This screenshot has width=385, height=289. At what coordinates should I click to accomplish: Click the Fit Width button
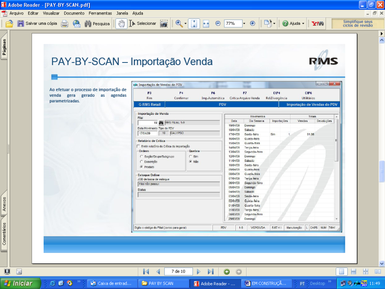tap(206, 24)
